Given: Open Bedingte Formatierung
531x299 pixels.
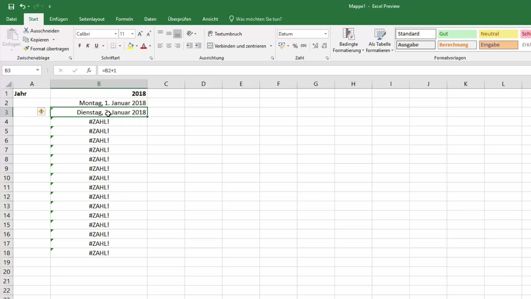Looking at the screenshot, I should [348, 40].
